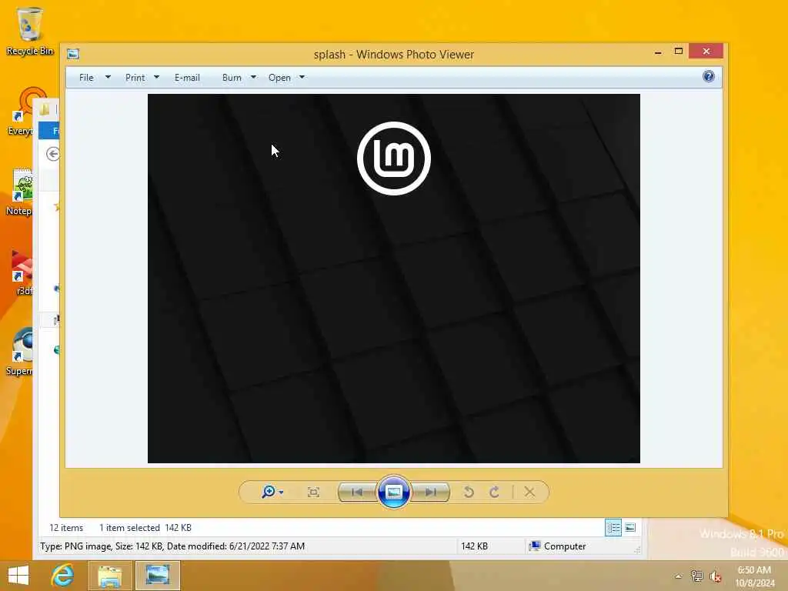The image size is (788, 591).
Task: Select the r3df desktop shortcut
Action: (x=21, y=272)
